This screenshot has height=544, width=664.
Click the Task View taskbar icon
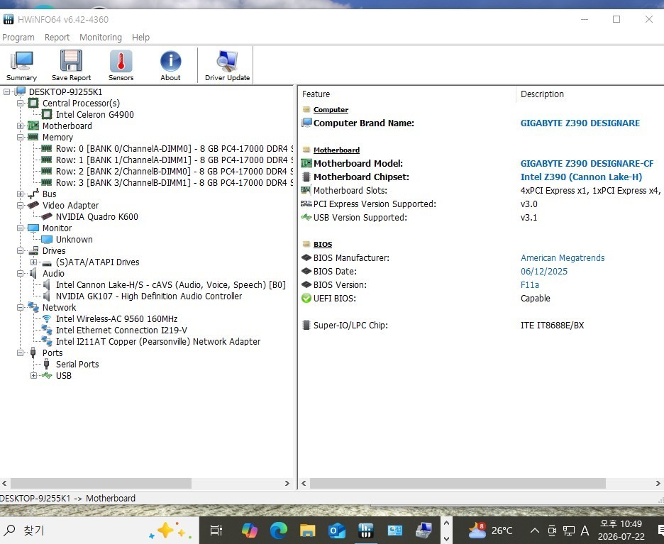click(x=216, y=530)
